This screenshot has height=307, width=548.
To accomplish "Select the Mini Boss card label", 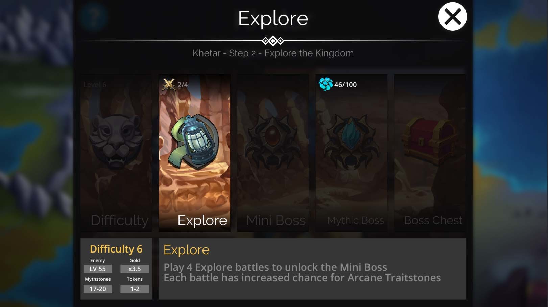I will click(276, 221).
